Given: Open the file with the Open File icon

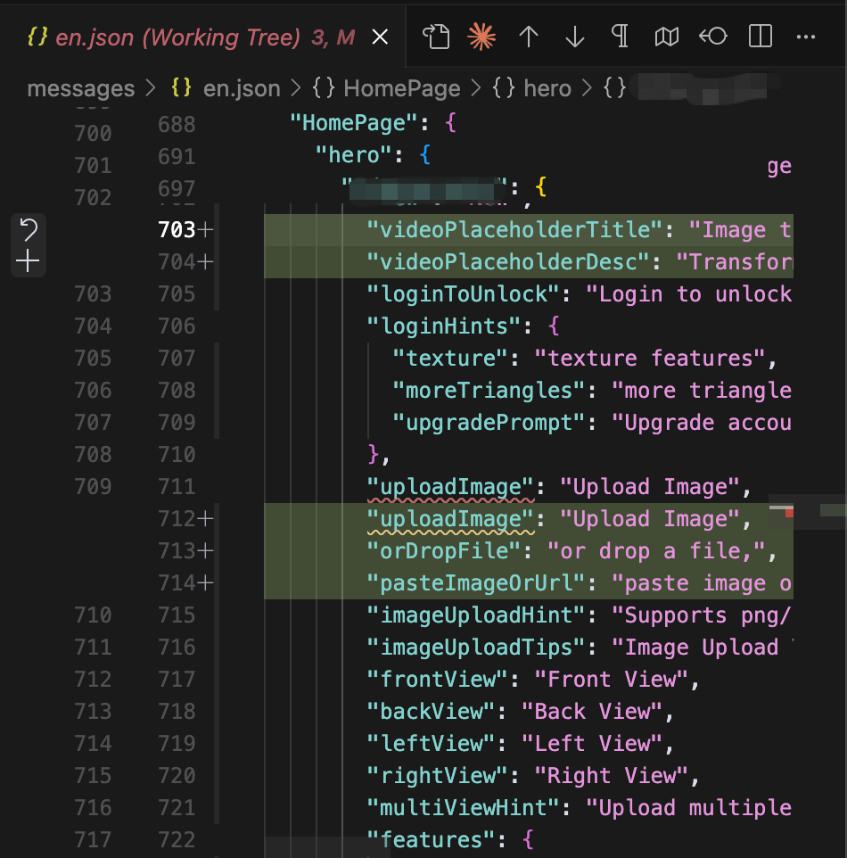Looking at the screenshot, I should pos(436,37).
